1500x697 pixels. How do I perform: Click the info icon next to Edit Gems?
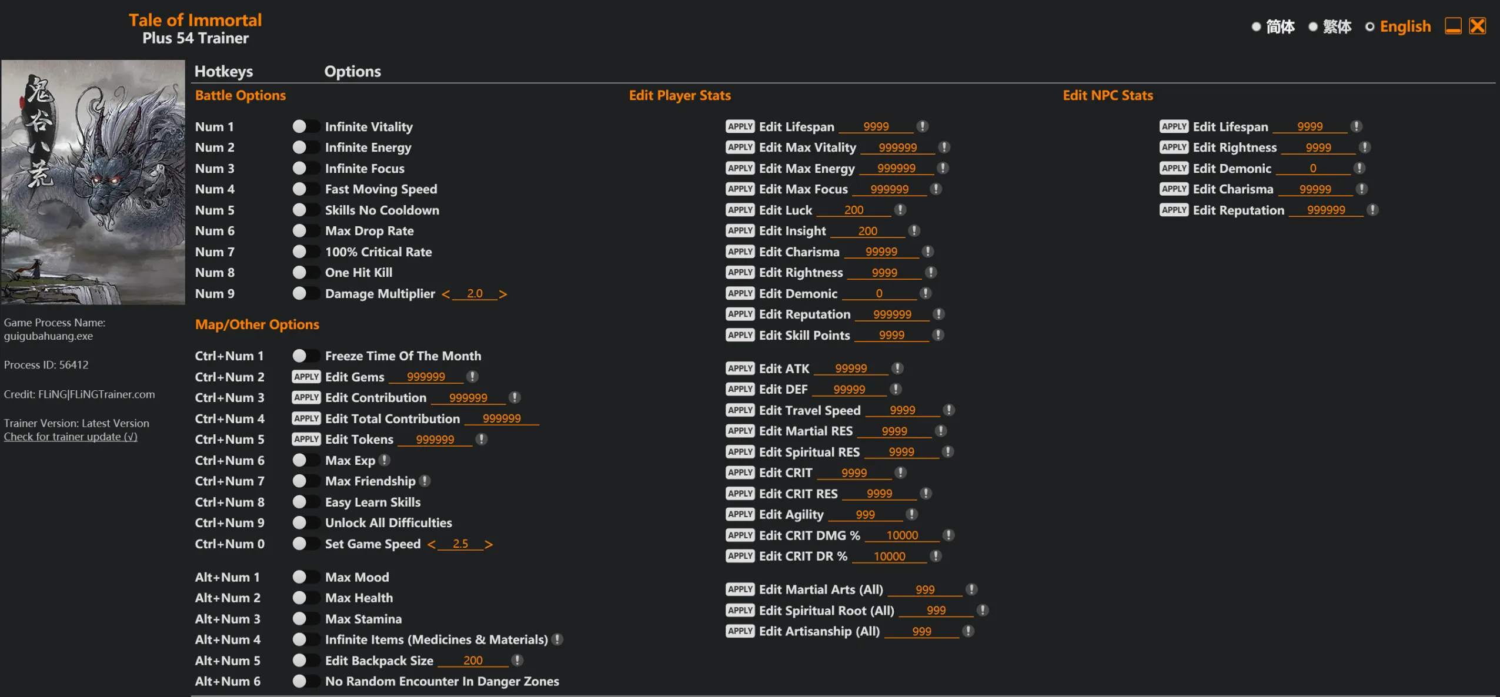[472, 377]
